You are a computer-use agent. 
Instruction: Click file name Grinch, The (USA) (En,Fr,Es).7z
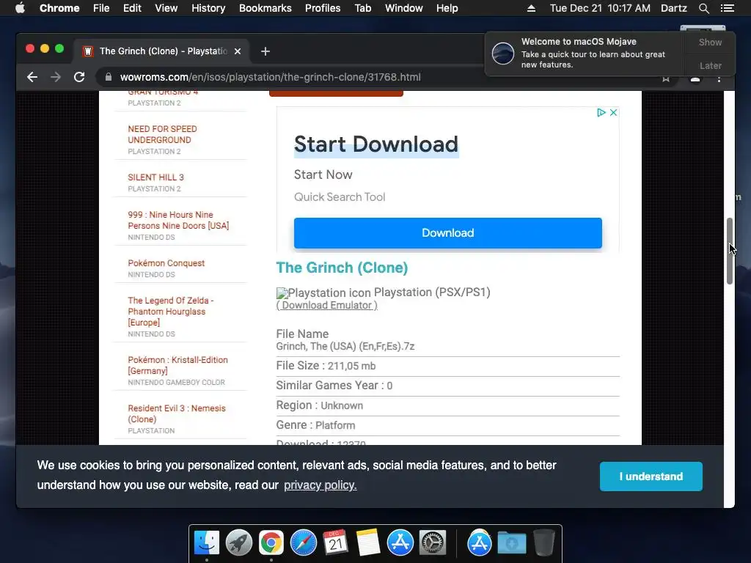click(345, 347)
